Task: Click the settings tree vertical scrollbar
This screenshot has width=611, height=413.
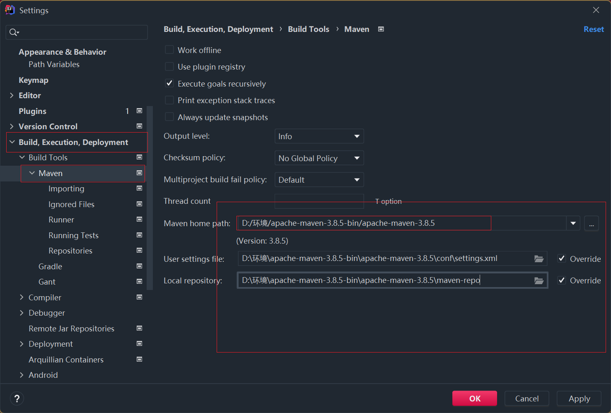Action: coord(150,198)
